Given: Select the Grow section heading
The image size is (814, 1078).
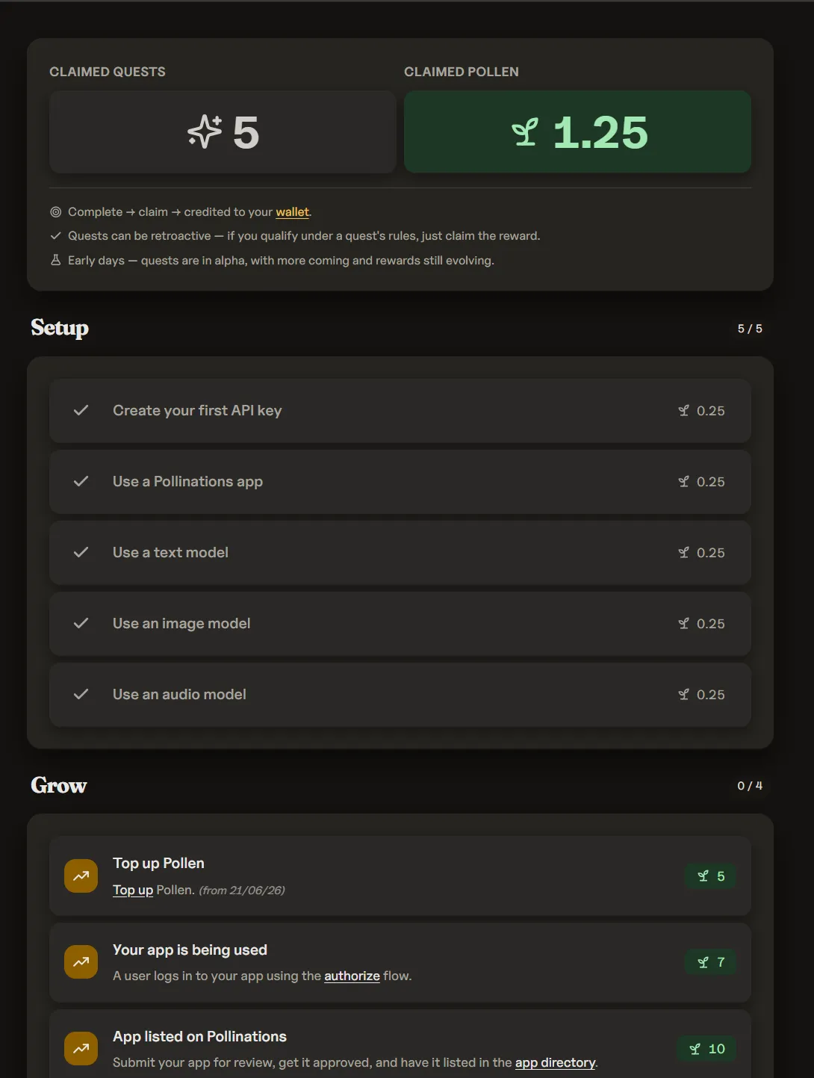Looking at the screenshot, I should coord(59,785).
